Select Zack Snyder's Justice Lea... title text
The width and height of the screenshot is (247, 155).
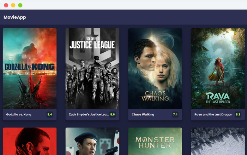point(89,115)
